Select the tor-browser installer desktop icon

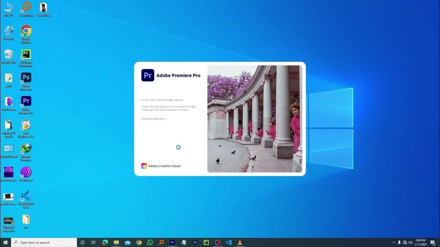coord(9,174)
